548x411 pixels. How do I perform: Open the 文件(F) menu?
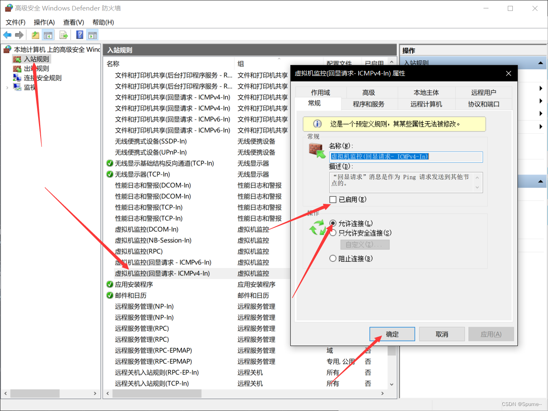click(16, 22)
